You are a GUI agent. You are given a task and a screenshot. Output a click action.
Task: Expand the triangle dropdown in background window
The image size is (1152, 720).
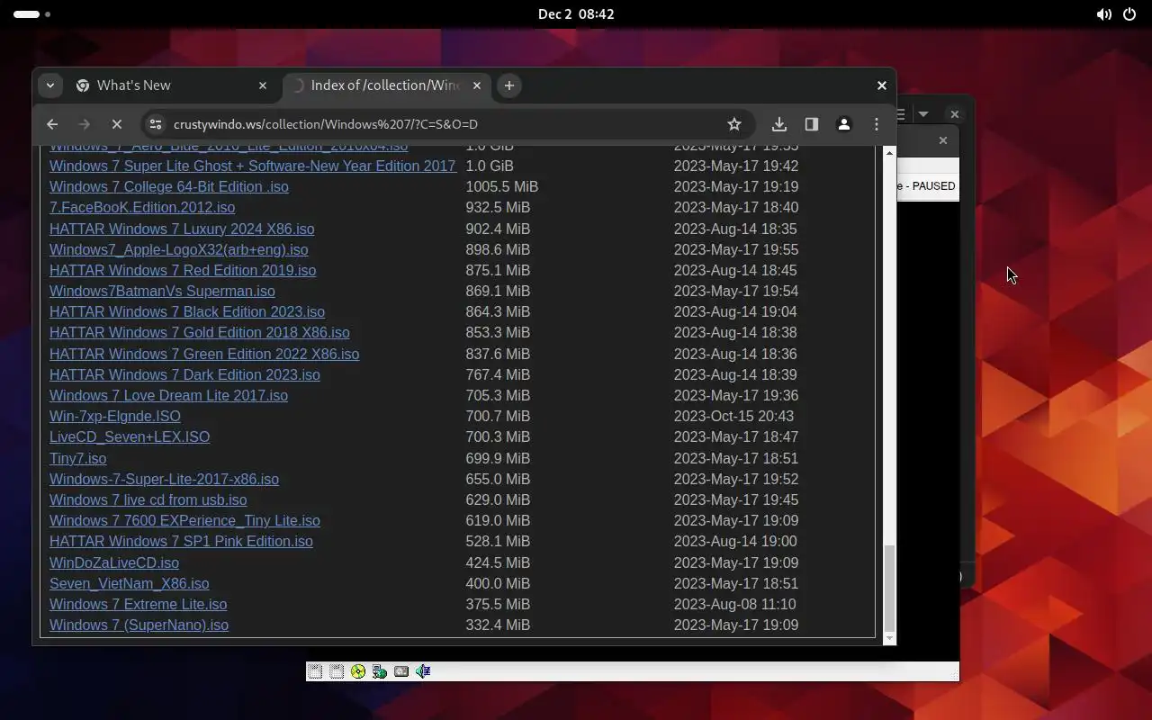tap(923, 114)
